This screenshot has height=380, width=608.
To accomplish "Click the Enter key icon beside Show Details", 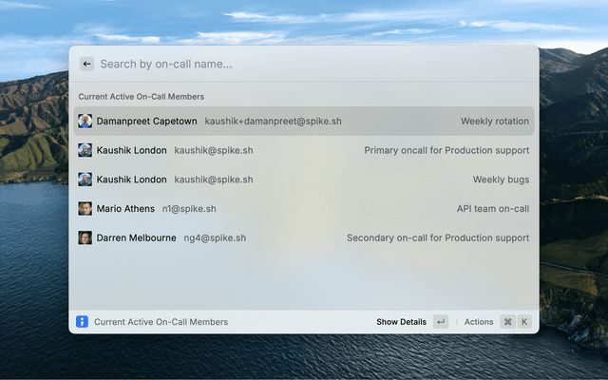I will (440, 322).
